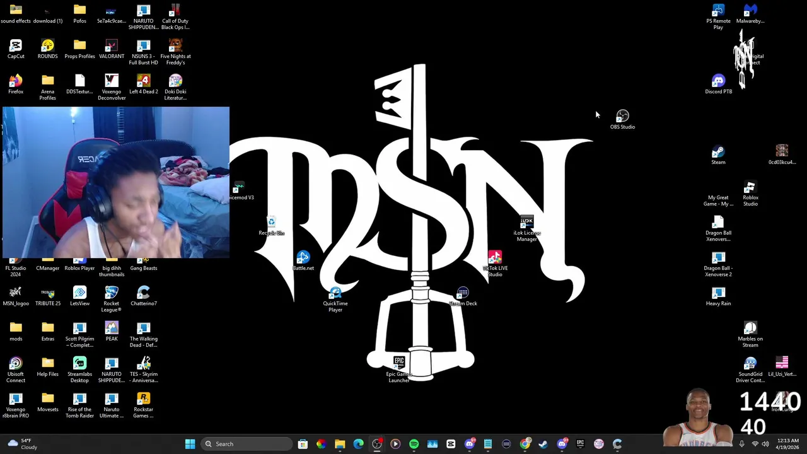This screenshot has width=807, height=454.
Task: Open the PEAK game shortcut
Action: pos(112,331)
